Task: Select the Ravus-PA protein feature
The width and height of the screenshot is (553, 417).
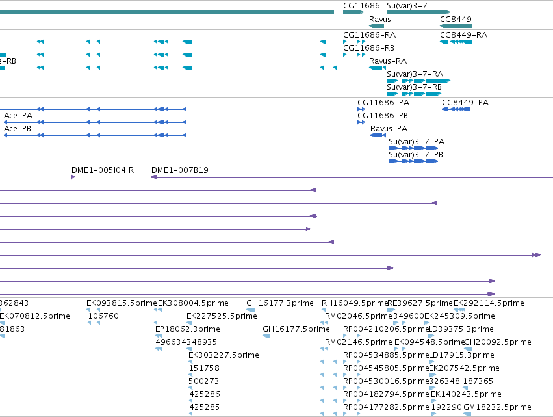Action: [x=378, y=135]
